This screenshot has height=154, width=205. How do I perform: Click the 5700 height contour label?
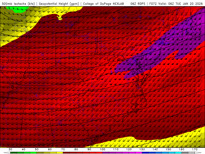[41, 145]
